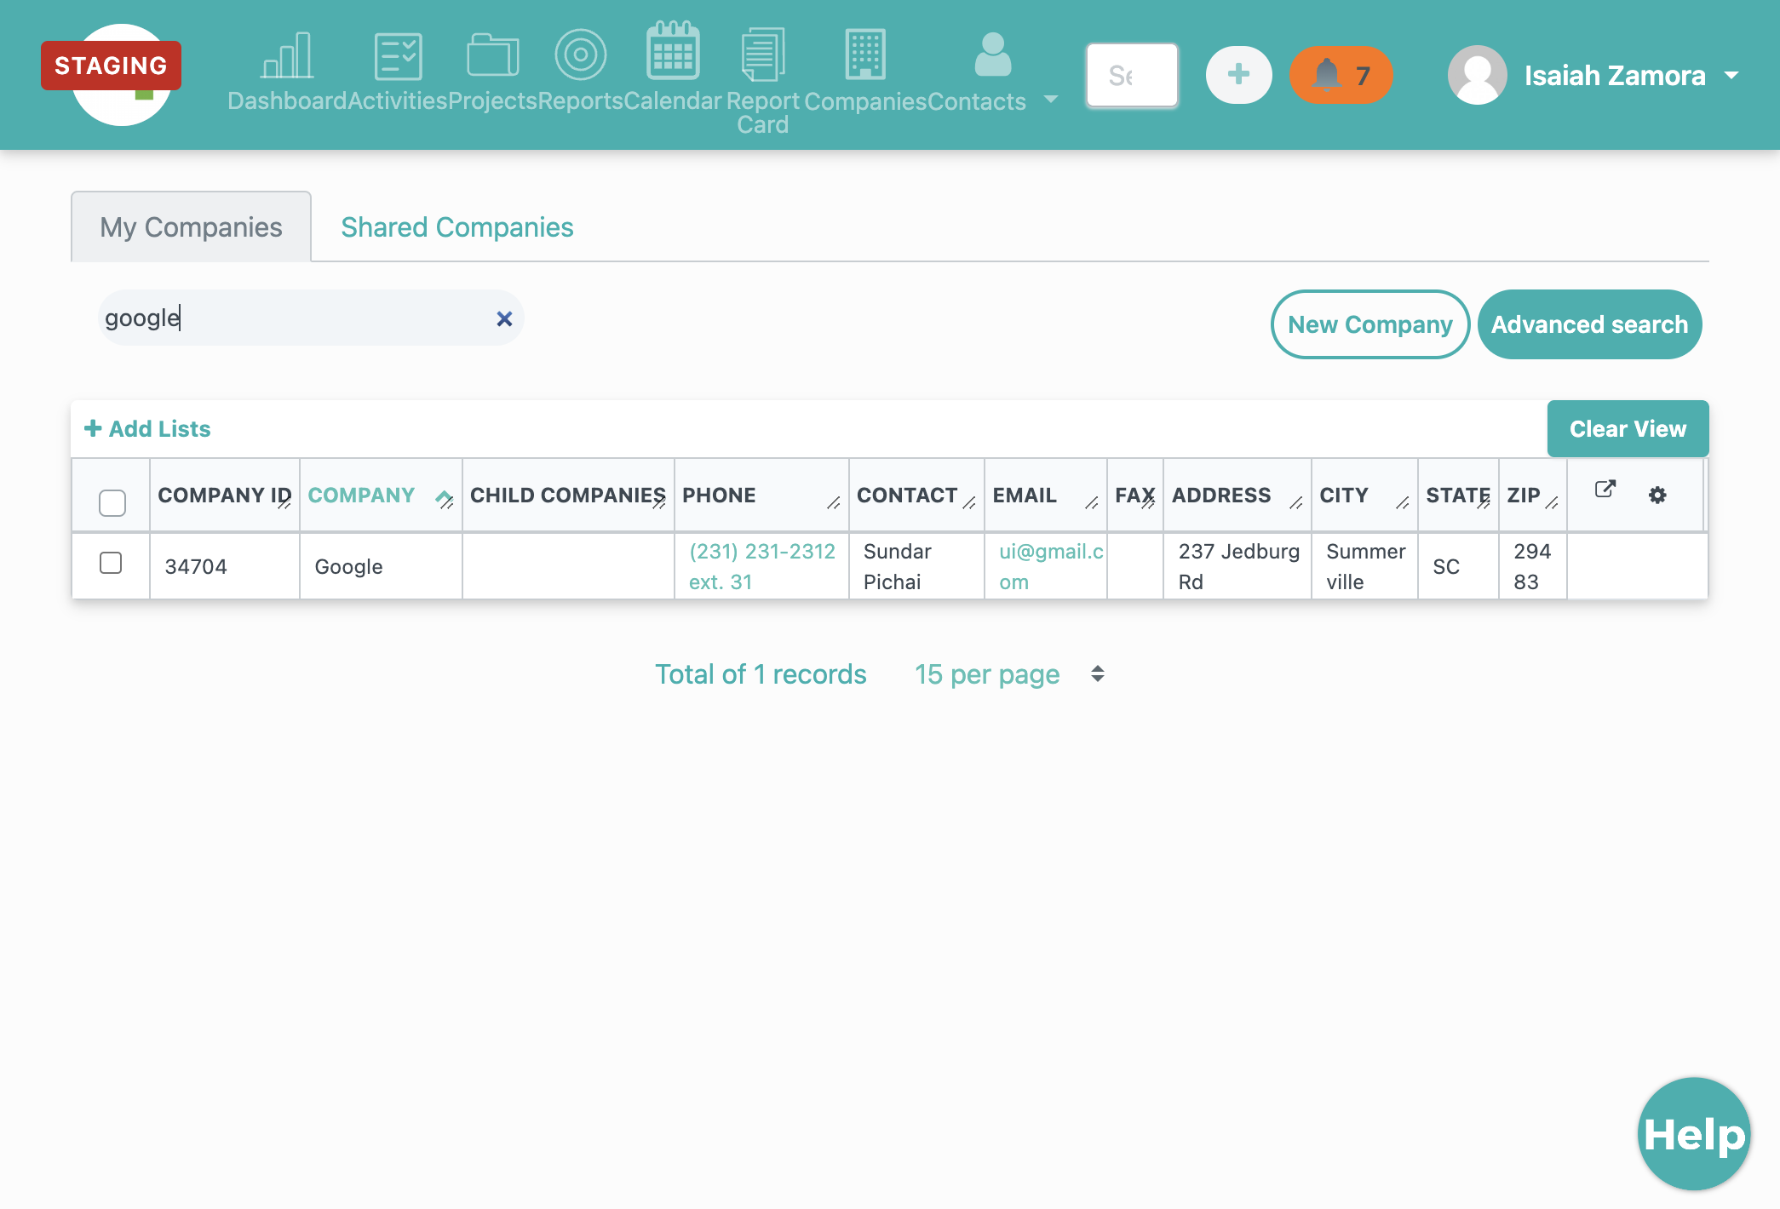Viewport: 1780px width, 1209px height.
Task: Click the Clear View button
Action: [x=1628, y=428]
